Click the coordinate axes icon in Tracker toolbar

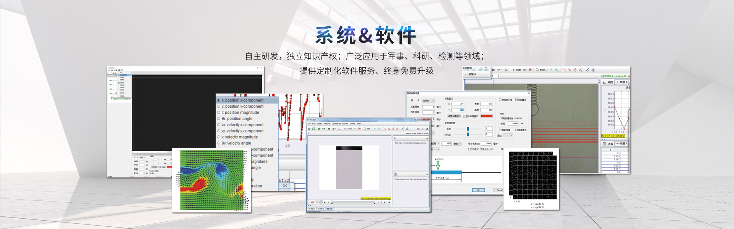(339, 129)
